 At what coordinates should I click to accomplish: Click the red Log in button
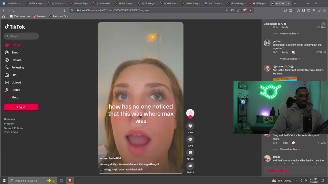(21, 107)
